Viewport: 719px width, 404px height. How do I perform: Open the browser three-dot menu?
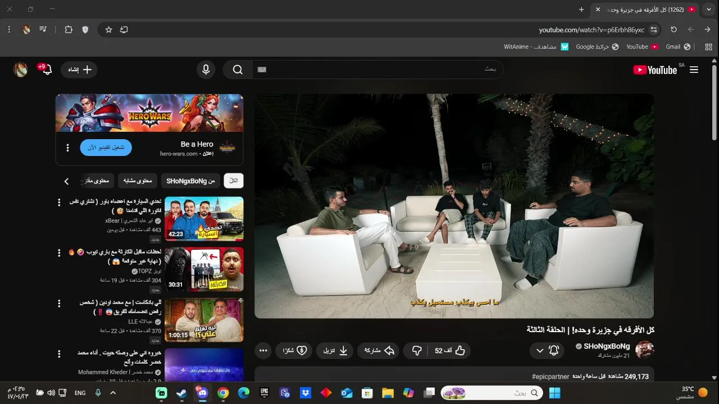[9, 30]
